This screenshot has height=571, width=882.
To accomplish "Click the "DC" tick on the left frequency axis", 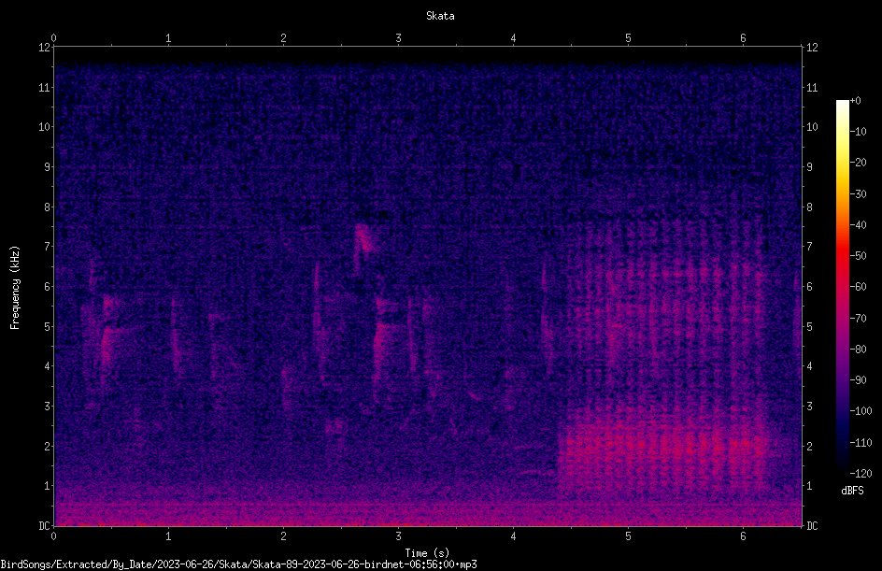I will click(x=45, y=526).
